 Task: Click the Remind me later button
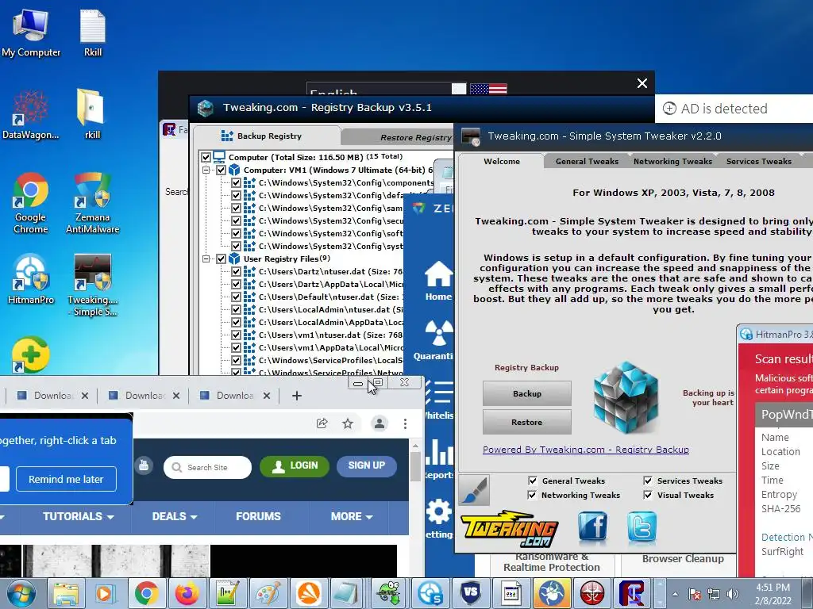[66, 479]
